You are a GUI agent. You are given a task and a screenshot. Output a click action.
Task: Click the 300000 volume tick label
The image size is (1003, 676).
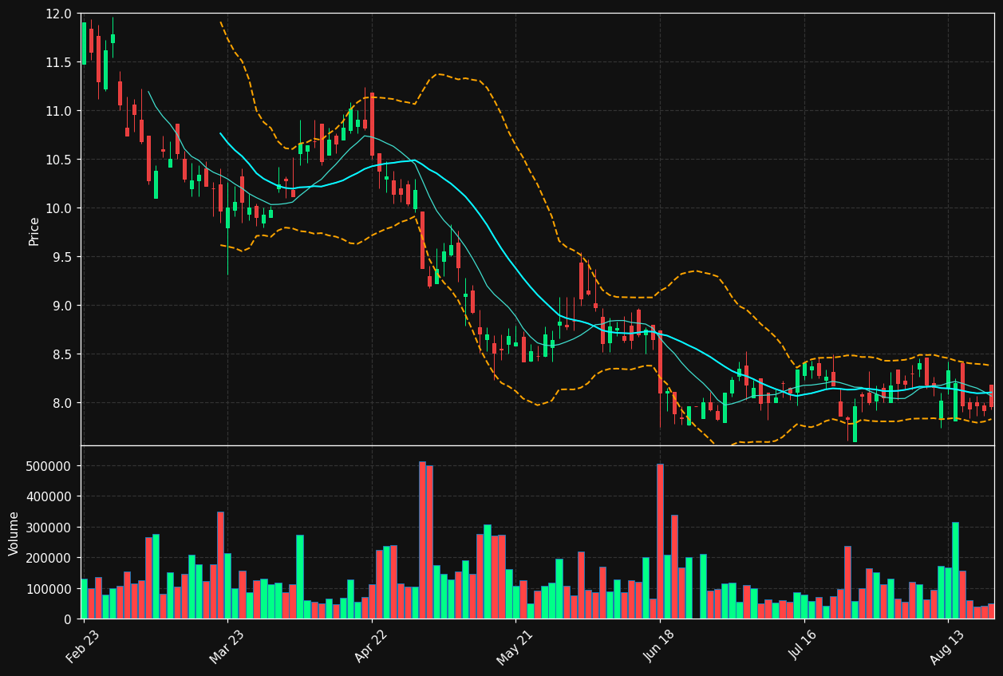(49, 528)
